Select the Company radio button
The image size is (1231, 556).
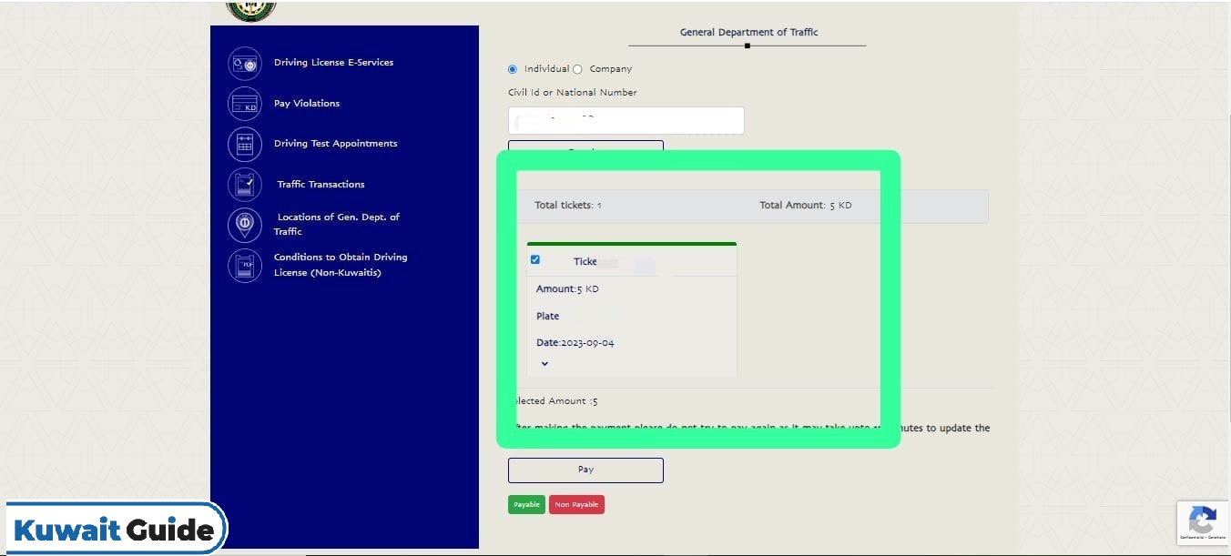[577, 69]
